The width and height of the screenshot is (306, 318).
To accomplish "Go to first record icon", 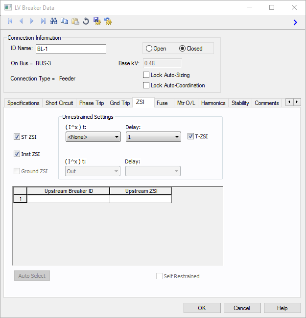I will click(10, 21).
